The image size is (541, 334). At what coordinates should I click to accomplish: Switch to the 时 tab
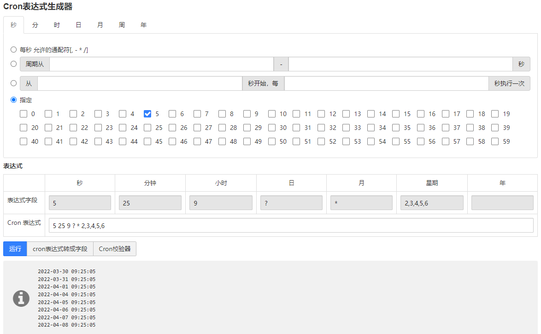coord(57,25)
